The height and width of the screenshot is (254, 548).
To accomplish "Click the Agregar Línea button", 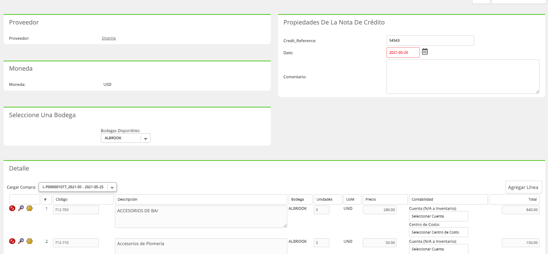I will pyautogui.click(x=524, y=187).
